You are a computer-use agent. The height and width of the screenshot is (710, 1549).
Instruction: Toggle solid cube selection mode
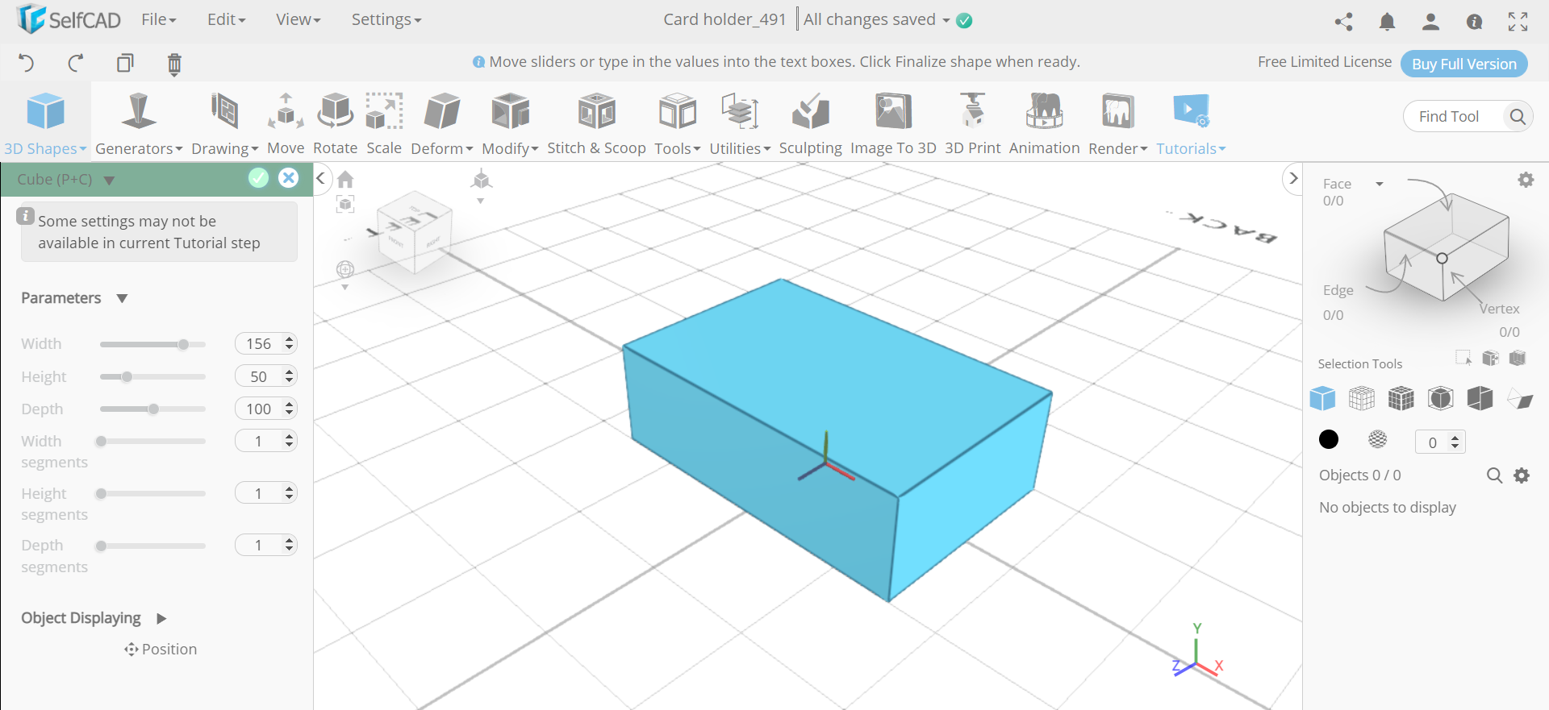[x=1322, y=398]
